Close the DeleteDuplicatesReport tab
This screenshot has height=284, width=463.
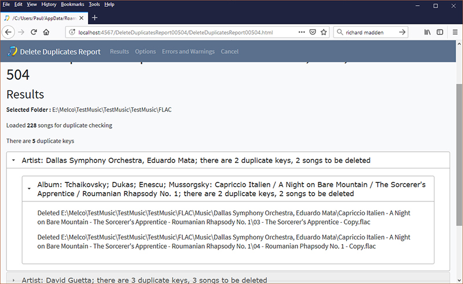point(82,18)
